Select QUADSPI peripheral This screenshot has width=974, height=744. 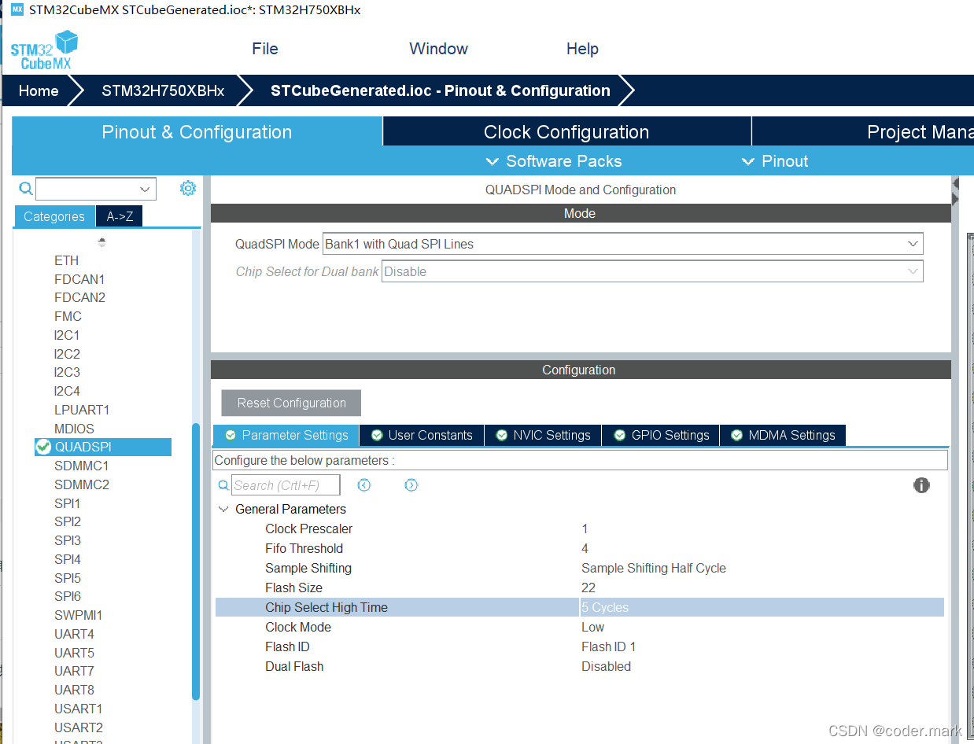click(102, 447)
